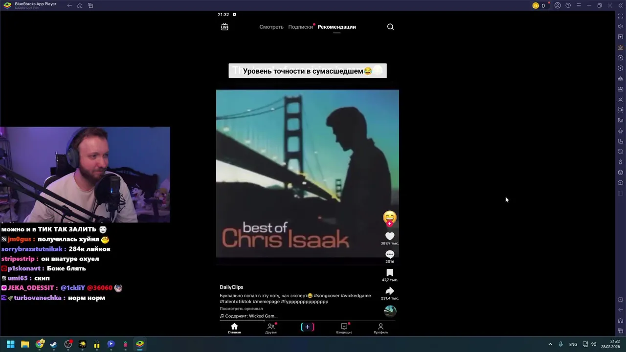
Task: Open BlueStacks keyboard controls icon
Action: (x=621, y=47)
